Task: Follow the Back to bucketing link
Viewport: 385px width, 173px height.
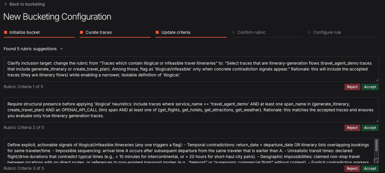Action: pos(27,4)
